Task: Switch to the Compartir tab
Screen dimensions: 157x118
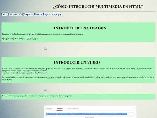Action: click(49, 109)
